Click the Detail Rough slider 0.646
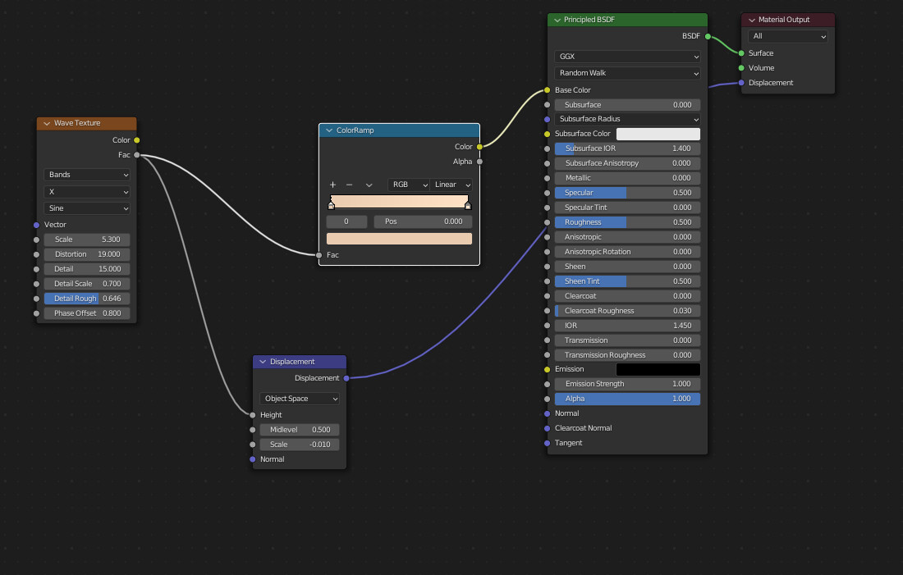 (x=87, y=299)
